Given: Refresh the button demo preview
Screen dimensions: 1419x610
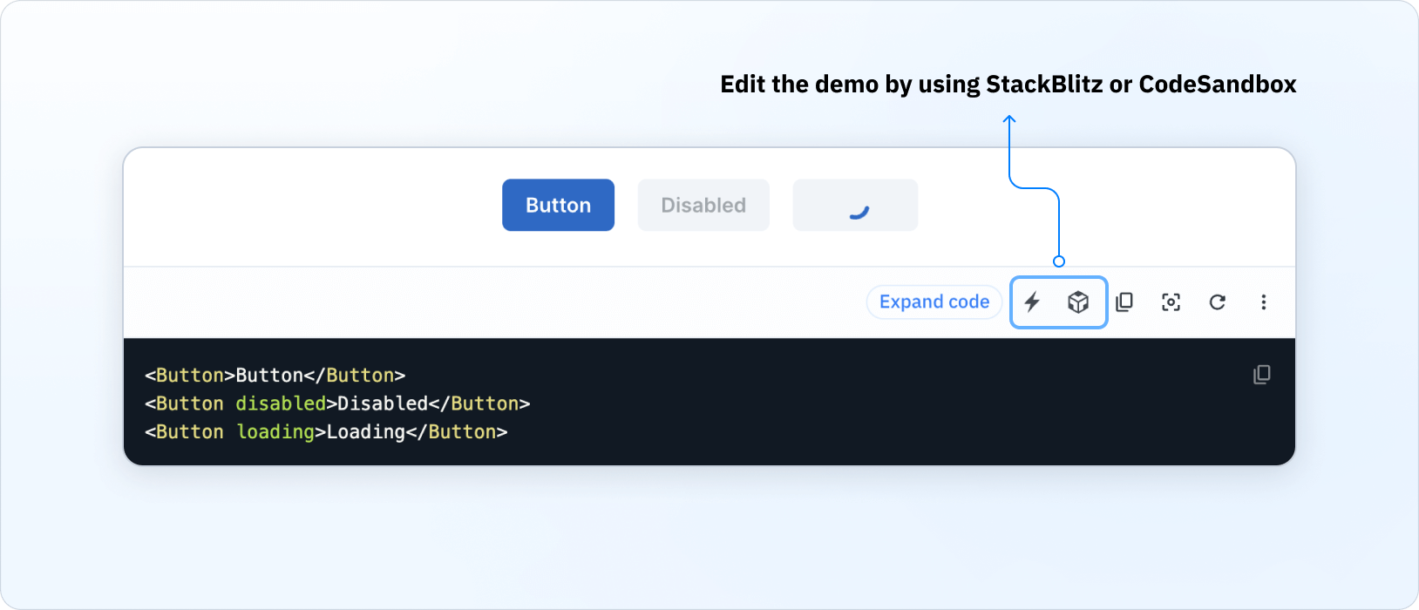Looking at the screenshot, I should pos(1218,302).
